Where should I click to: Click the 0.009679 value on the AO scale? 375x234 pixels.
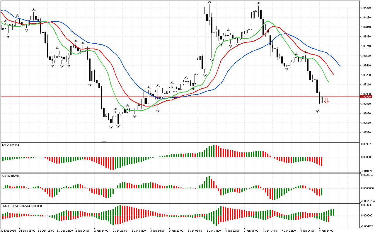(x=367, y=144)
